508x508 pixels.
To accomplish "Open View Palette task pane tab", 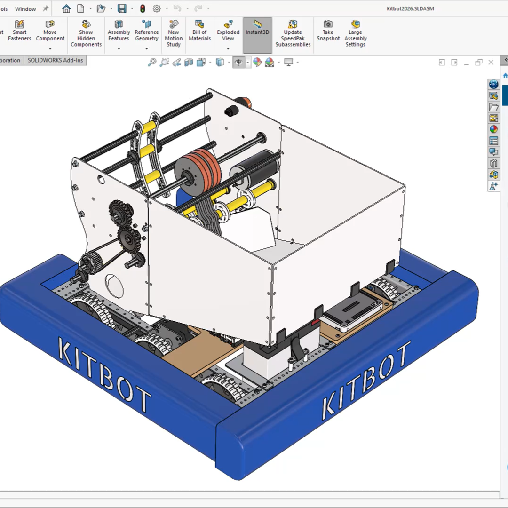I will click(x=493, y=119).
